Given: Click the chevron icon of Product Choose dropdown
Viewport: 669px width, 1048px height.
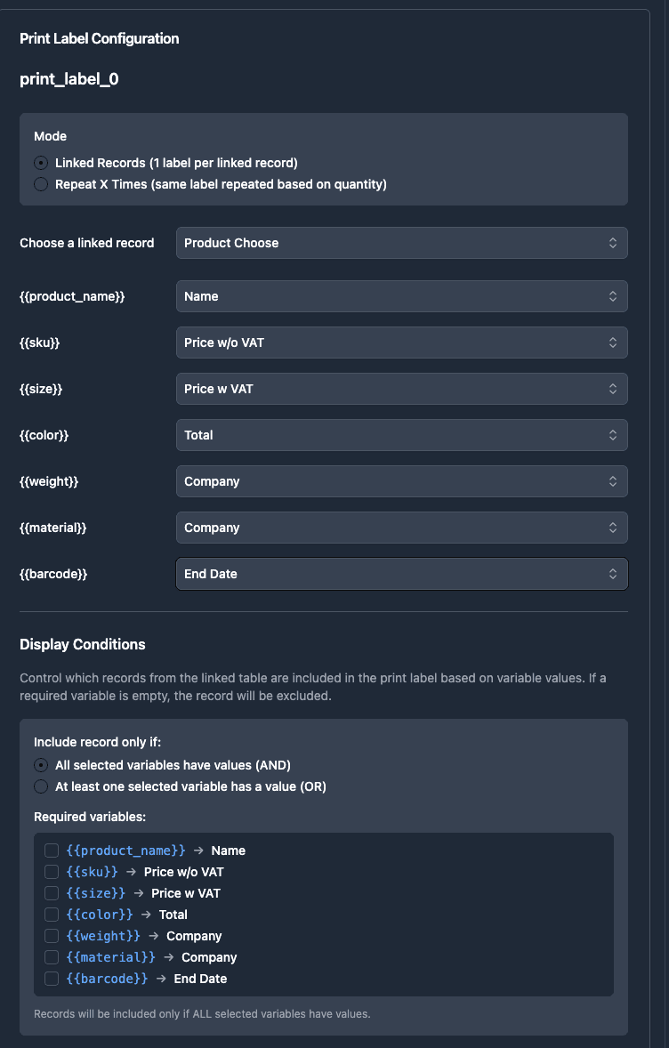Looking at the screenshot, I should pos(613,243).
